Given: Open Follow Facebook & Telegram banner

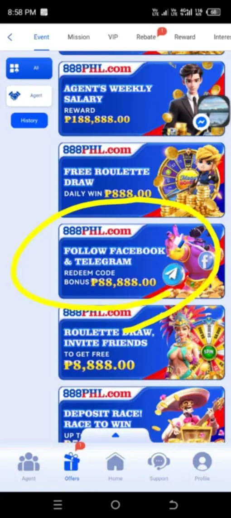Looking at the screenshot, I should 141,261.
